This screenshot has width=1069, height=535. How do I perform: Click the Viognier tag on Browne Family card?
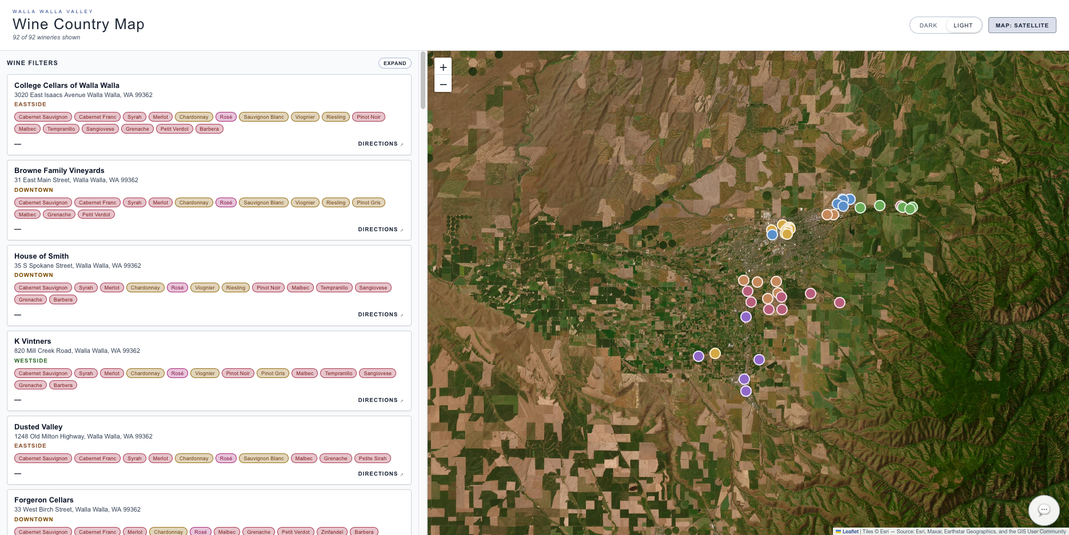pos(305,203)
